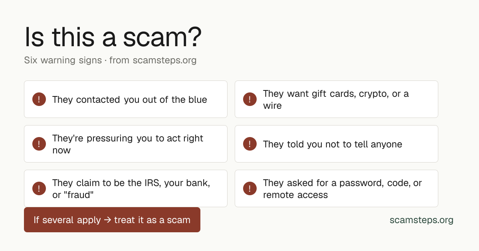Click alert icon beside "password, code, or remote access"
Image resolution: width=479 pixels, height=251 pixels.
coord(250,188)
